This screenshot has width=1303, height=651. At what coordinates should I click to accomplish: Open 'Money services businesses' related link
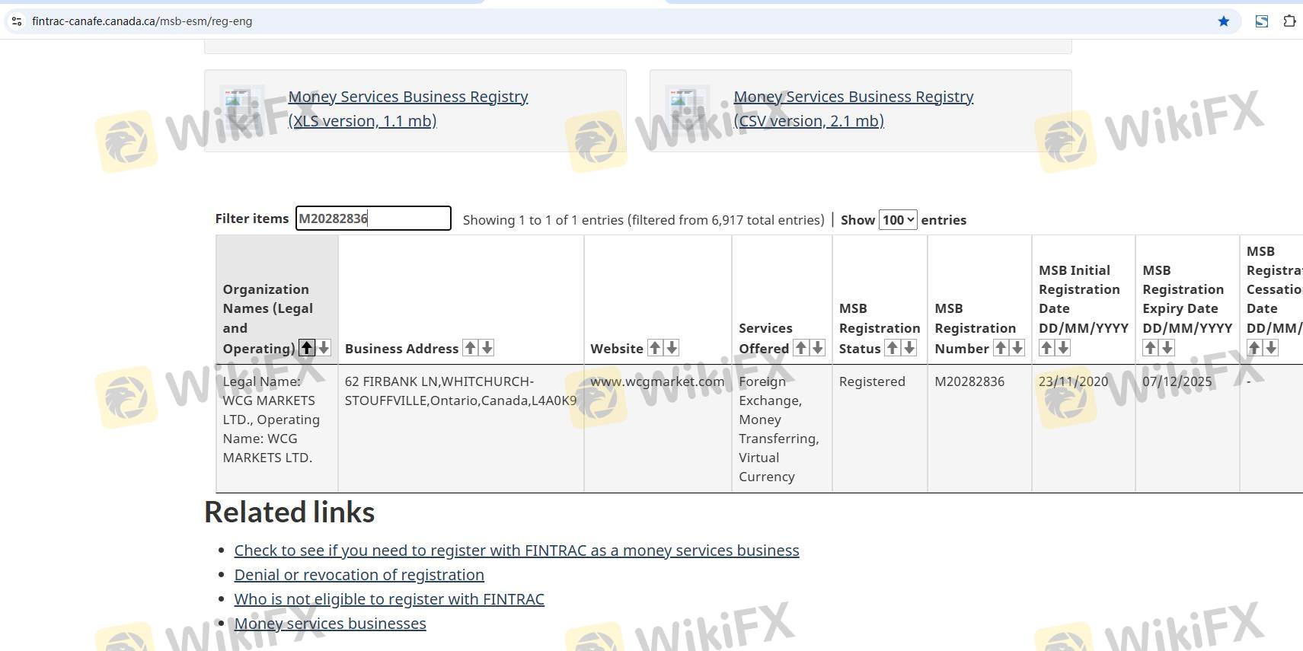pos(330,624)
